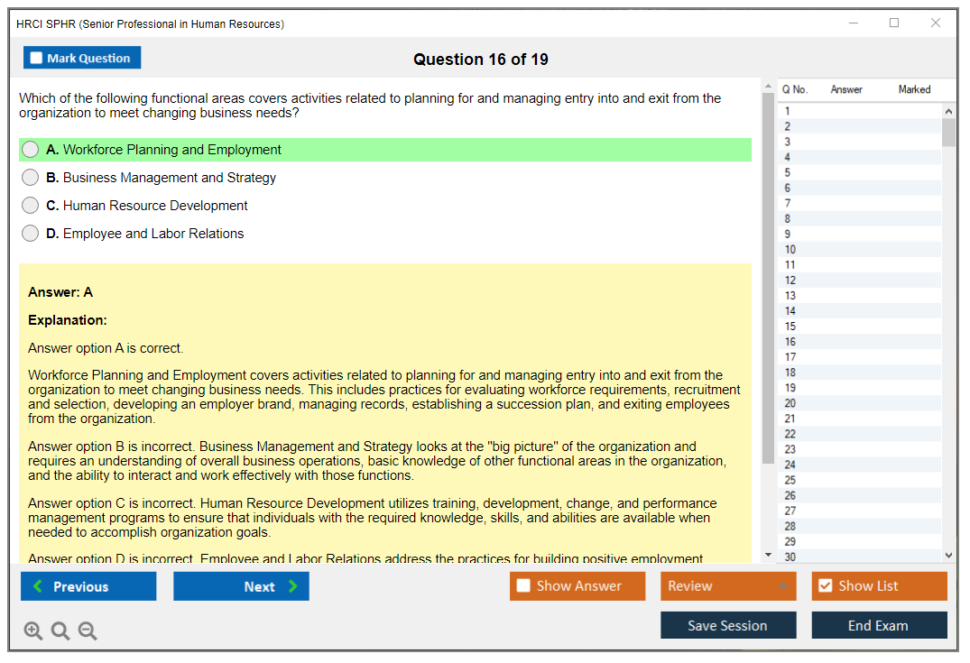This screenshot has width=970, height=663.
Task: Select option A Workforce Planning and Employment
Action: pos(31,150)
